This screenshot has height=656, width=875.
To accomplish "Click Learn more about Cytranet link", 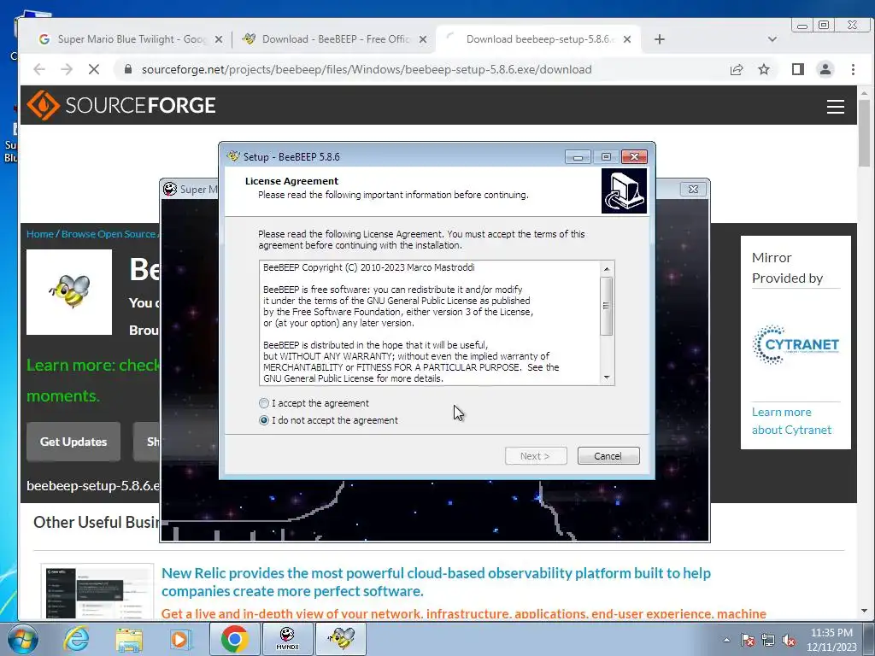I will point(791,420).
